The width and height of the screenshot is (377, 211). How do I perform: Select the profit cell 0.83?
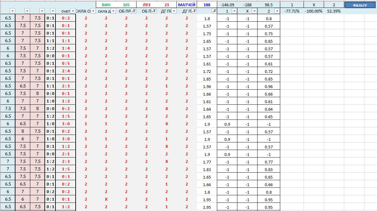coord(269,169)
